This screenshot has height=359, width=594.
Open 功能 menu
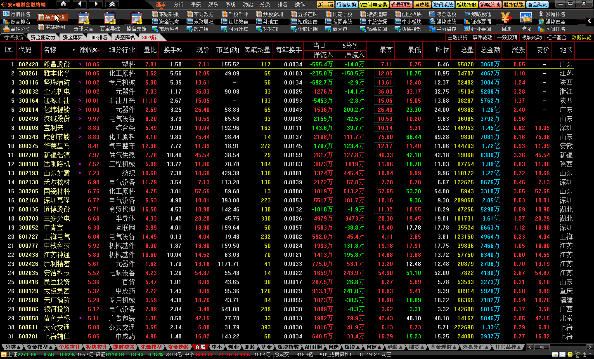point(248,4)
